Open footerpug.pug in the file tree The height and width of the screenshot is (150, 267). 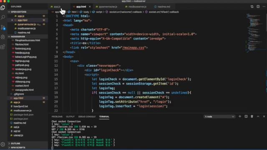28,49
